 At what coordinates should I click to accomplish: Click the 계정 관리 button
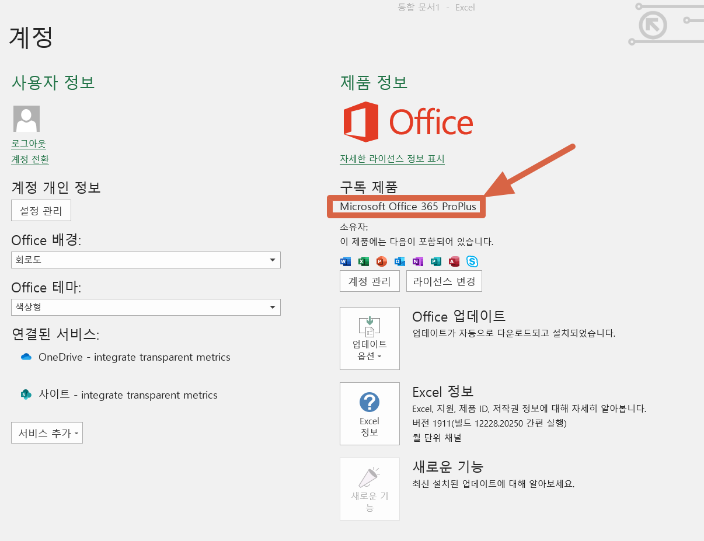[x=370, y=281]
